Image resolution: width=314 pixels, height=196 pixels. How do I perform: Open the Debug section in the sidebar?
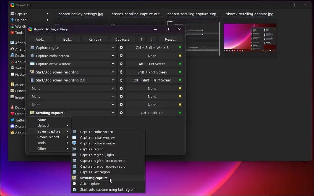[x=17, y=107]
